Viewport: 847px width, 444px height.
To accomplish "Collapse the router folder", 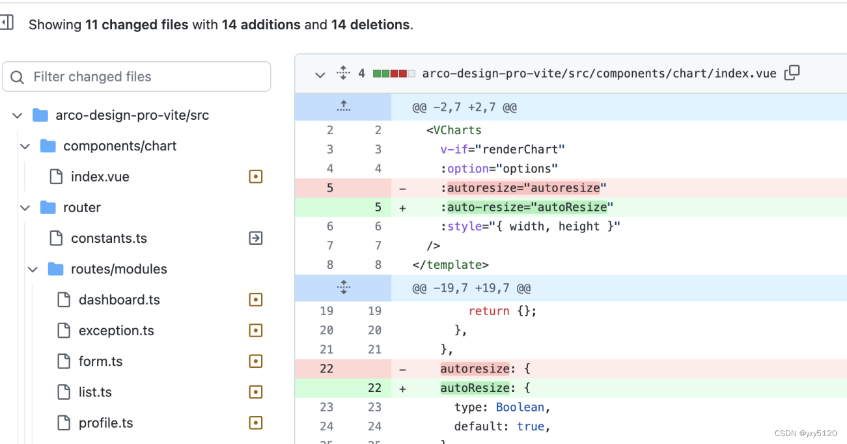I will [x=25, y=208].
